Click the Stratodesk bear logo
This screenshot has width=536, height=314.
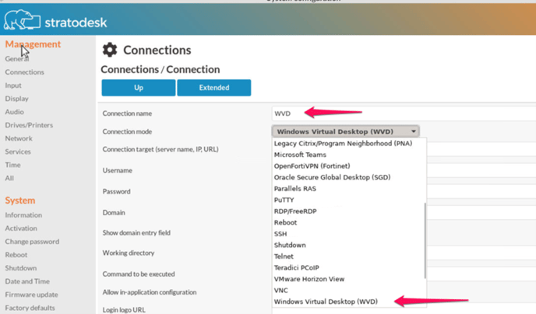[x=22, y=20]
